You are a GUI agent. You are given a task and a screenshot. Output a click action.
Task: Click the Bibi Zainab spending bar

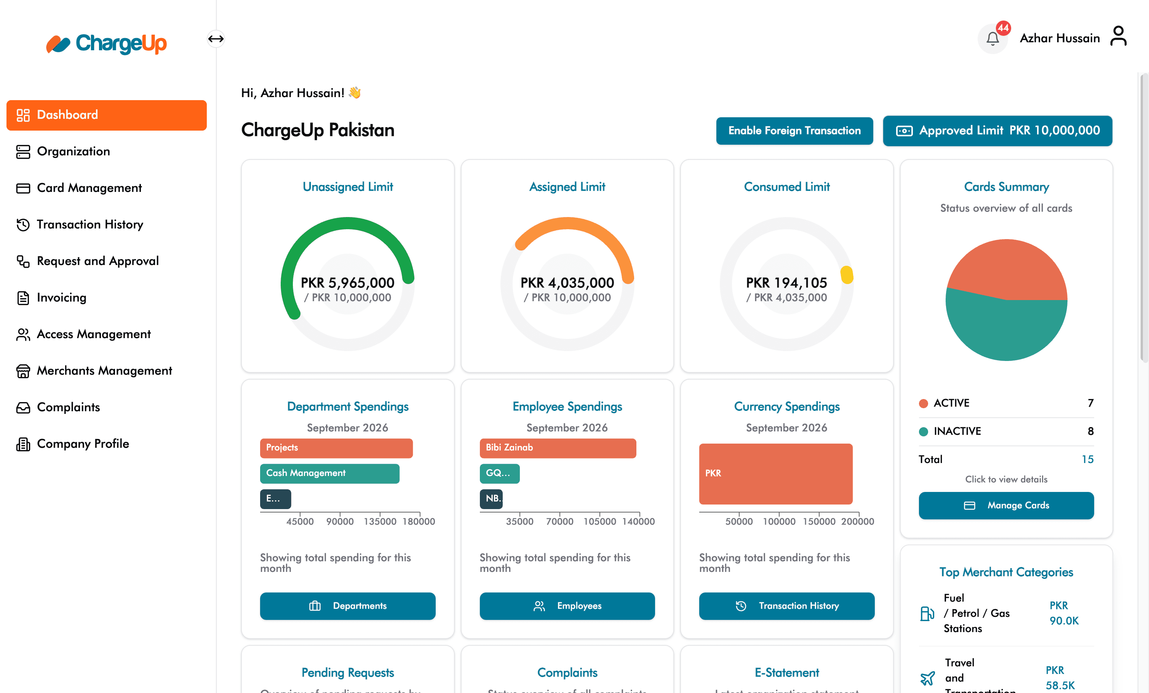click(558, 448)
